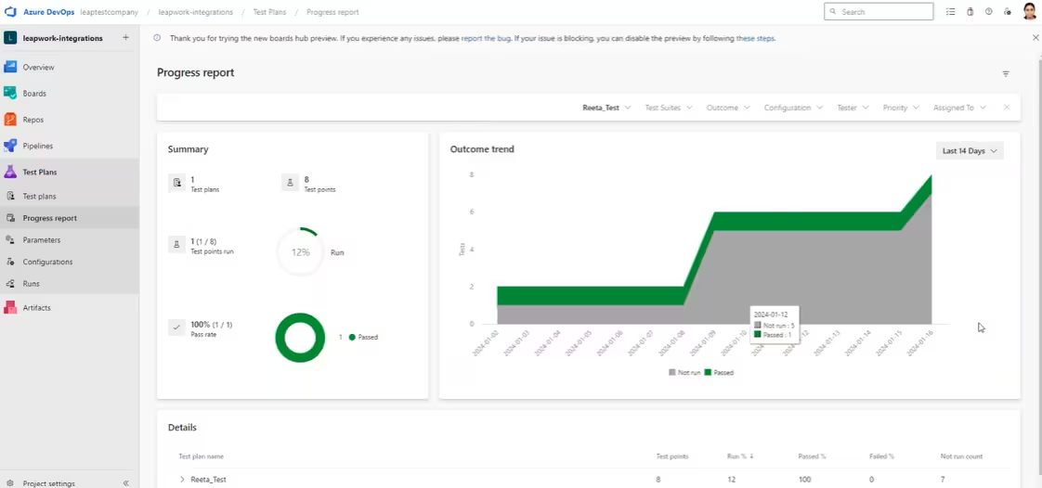Image resolution: width=1042 pixels, height=488 pixels.
Task: Open the Repos hub icon
Action: pos(10,120)
